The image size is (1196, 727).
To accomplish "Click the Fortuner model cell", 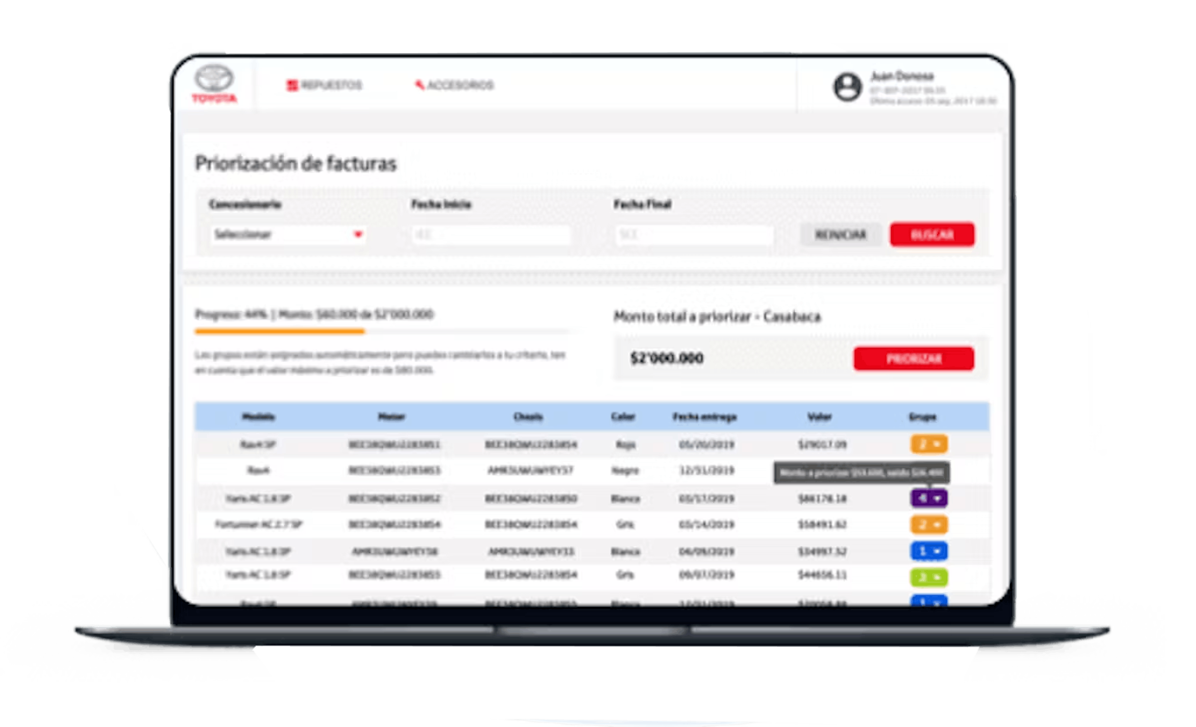I will (x=259, y=524).
